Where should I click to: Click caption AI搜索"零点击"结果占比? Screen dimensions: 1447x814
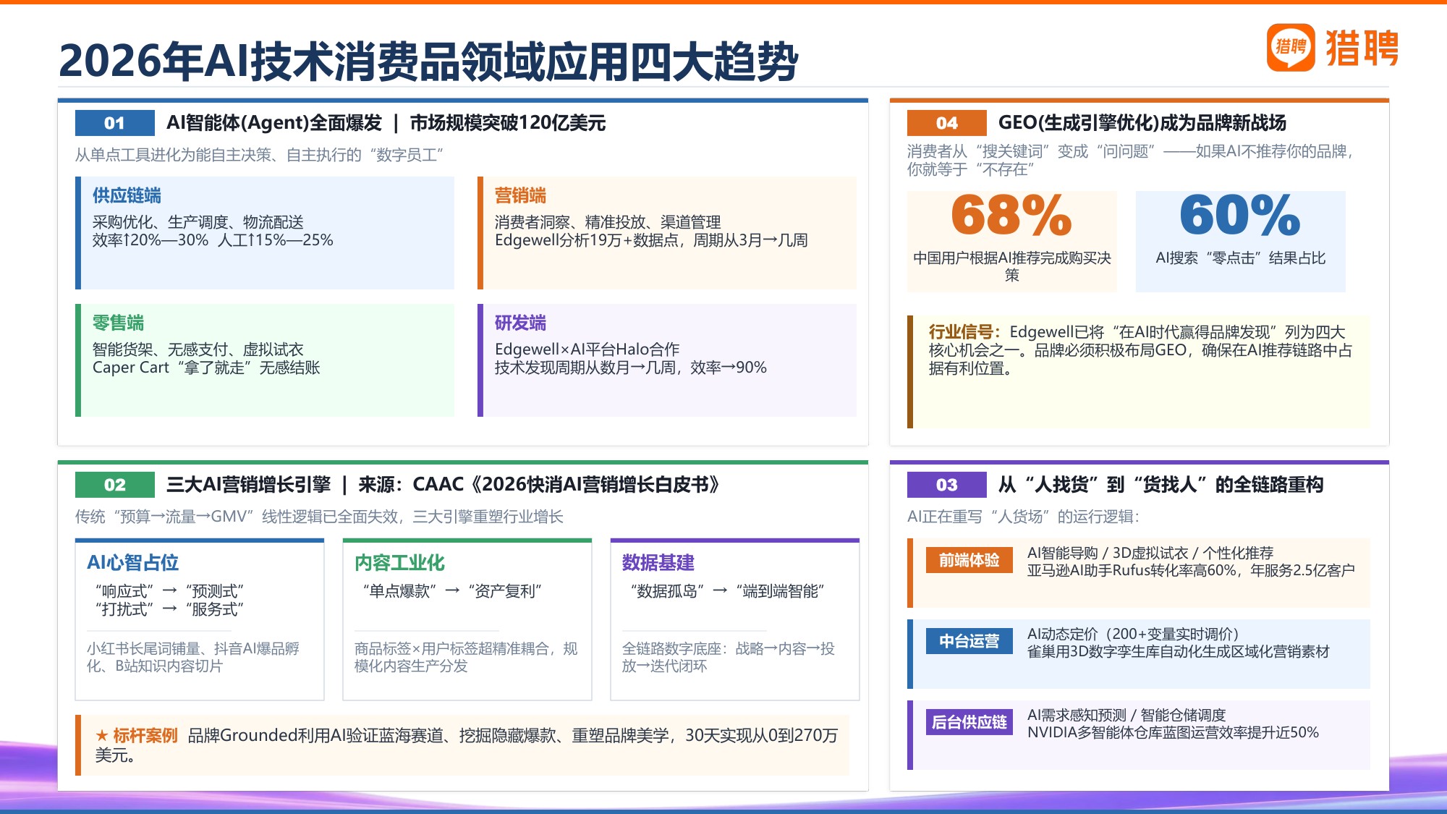(x=1240, y=258)
